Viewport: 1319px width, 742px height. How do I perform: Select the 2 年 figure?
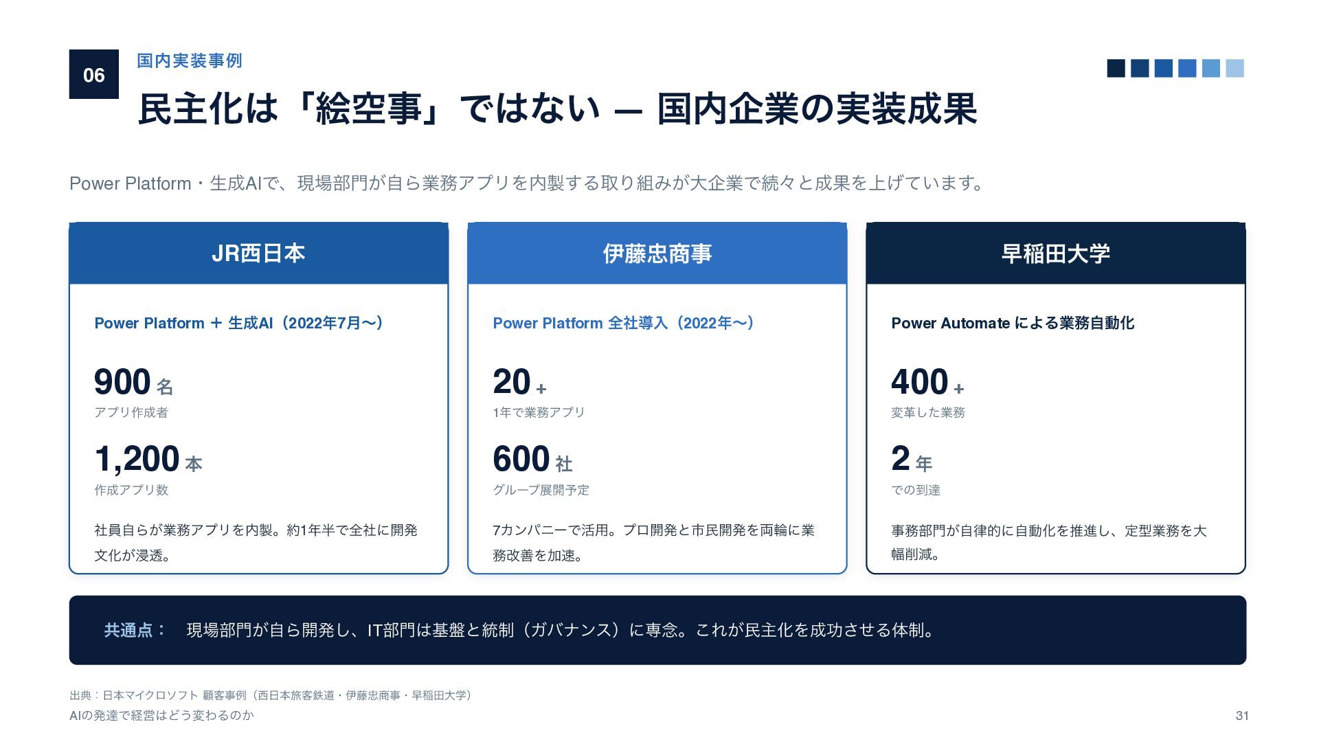point(912,459)
